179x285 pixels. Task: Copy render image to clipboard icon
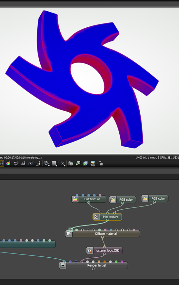(70, 164)
